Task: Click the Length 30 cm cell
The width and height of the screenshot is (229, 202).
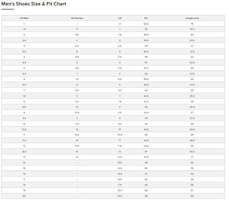Action: [x=192, y=146]
